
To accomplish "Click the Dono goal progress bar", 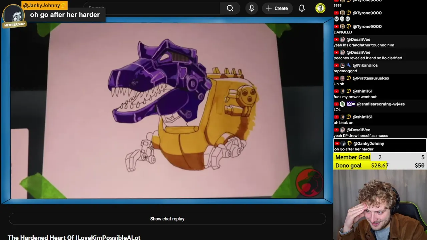I will 380,165.
